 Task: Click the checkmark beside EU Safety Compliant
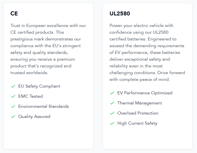point(13,86)
